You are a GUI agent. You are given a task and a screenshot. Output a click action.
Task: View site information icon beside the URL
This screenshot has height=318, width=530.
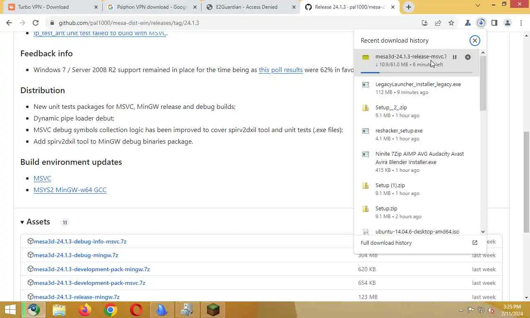tap(51, 23)
